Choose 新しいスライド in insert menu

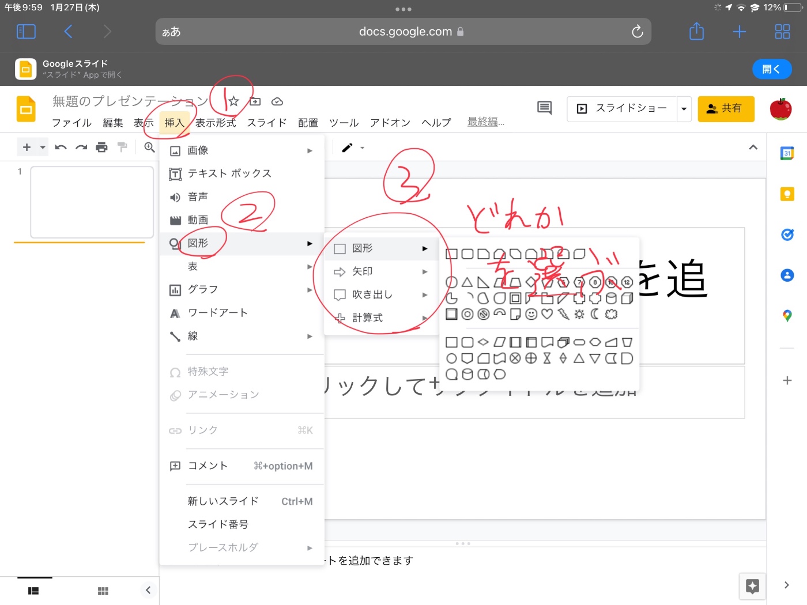[x=242, y=501]
